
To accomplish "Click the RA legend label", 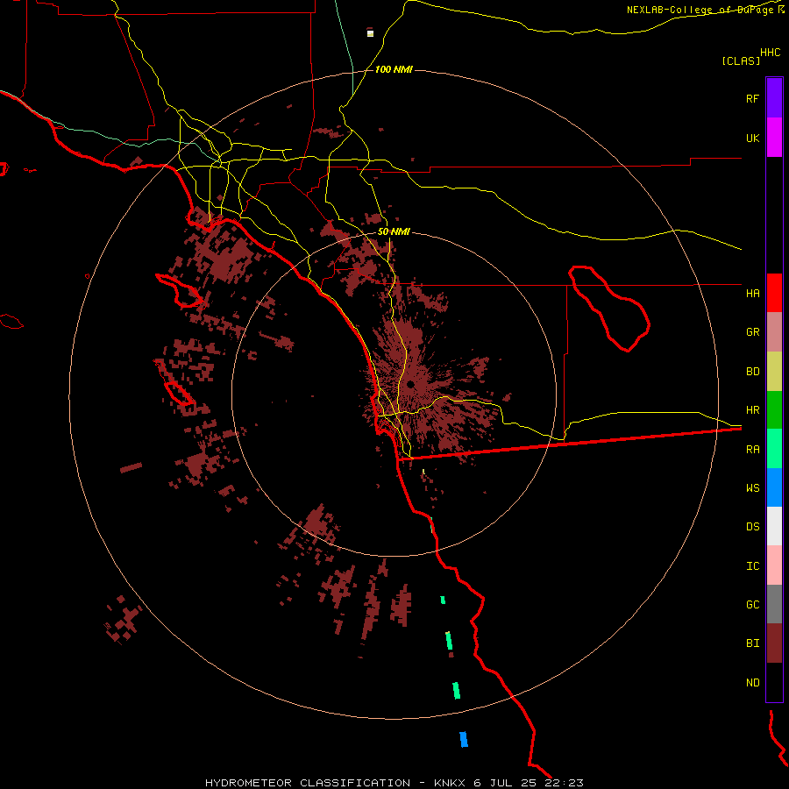I will pyautogui.click(x=752, y=450).
